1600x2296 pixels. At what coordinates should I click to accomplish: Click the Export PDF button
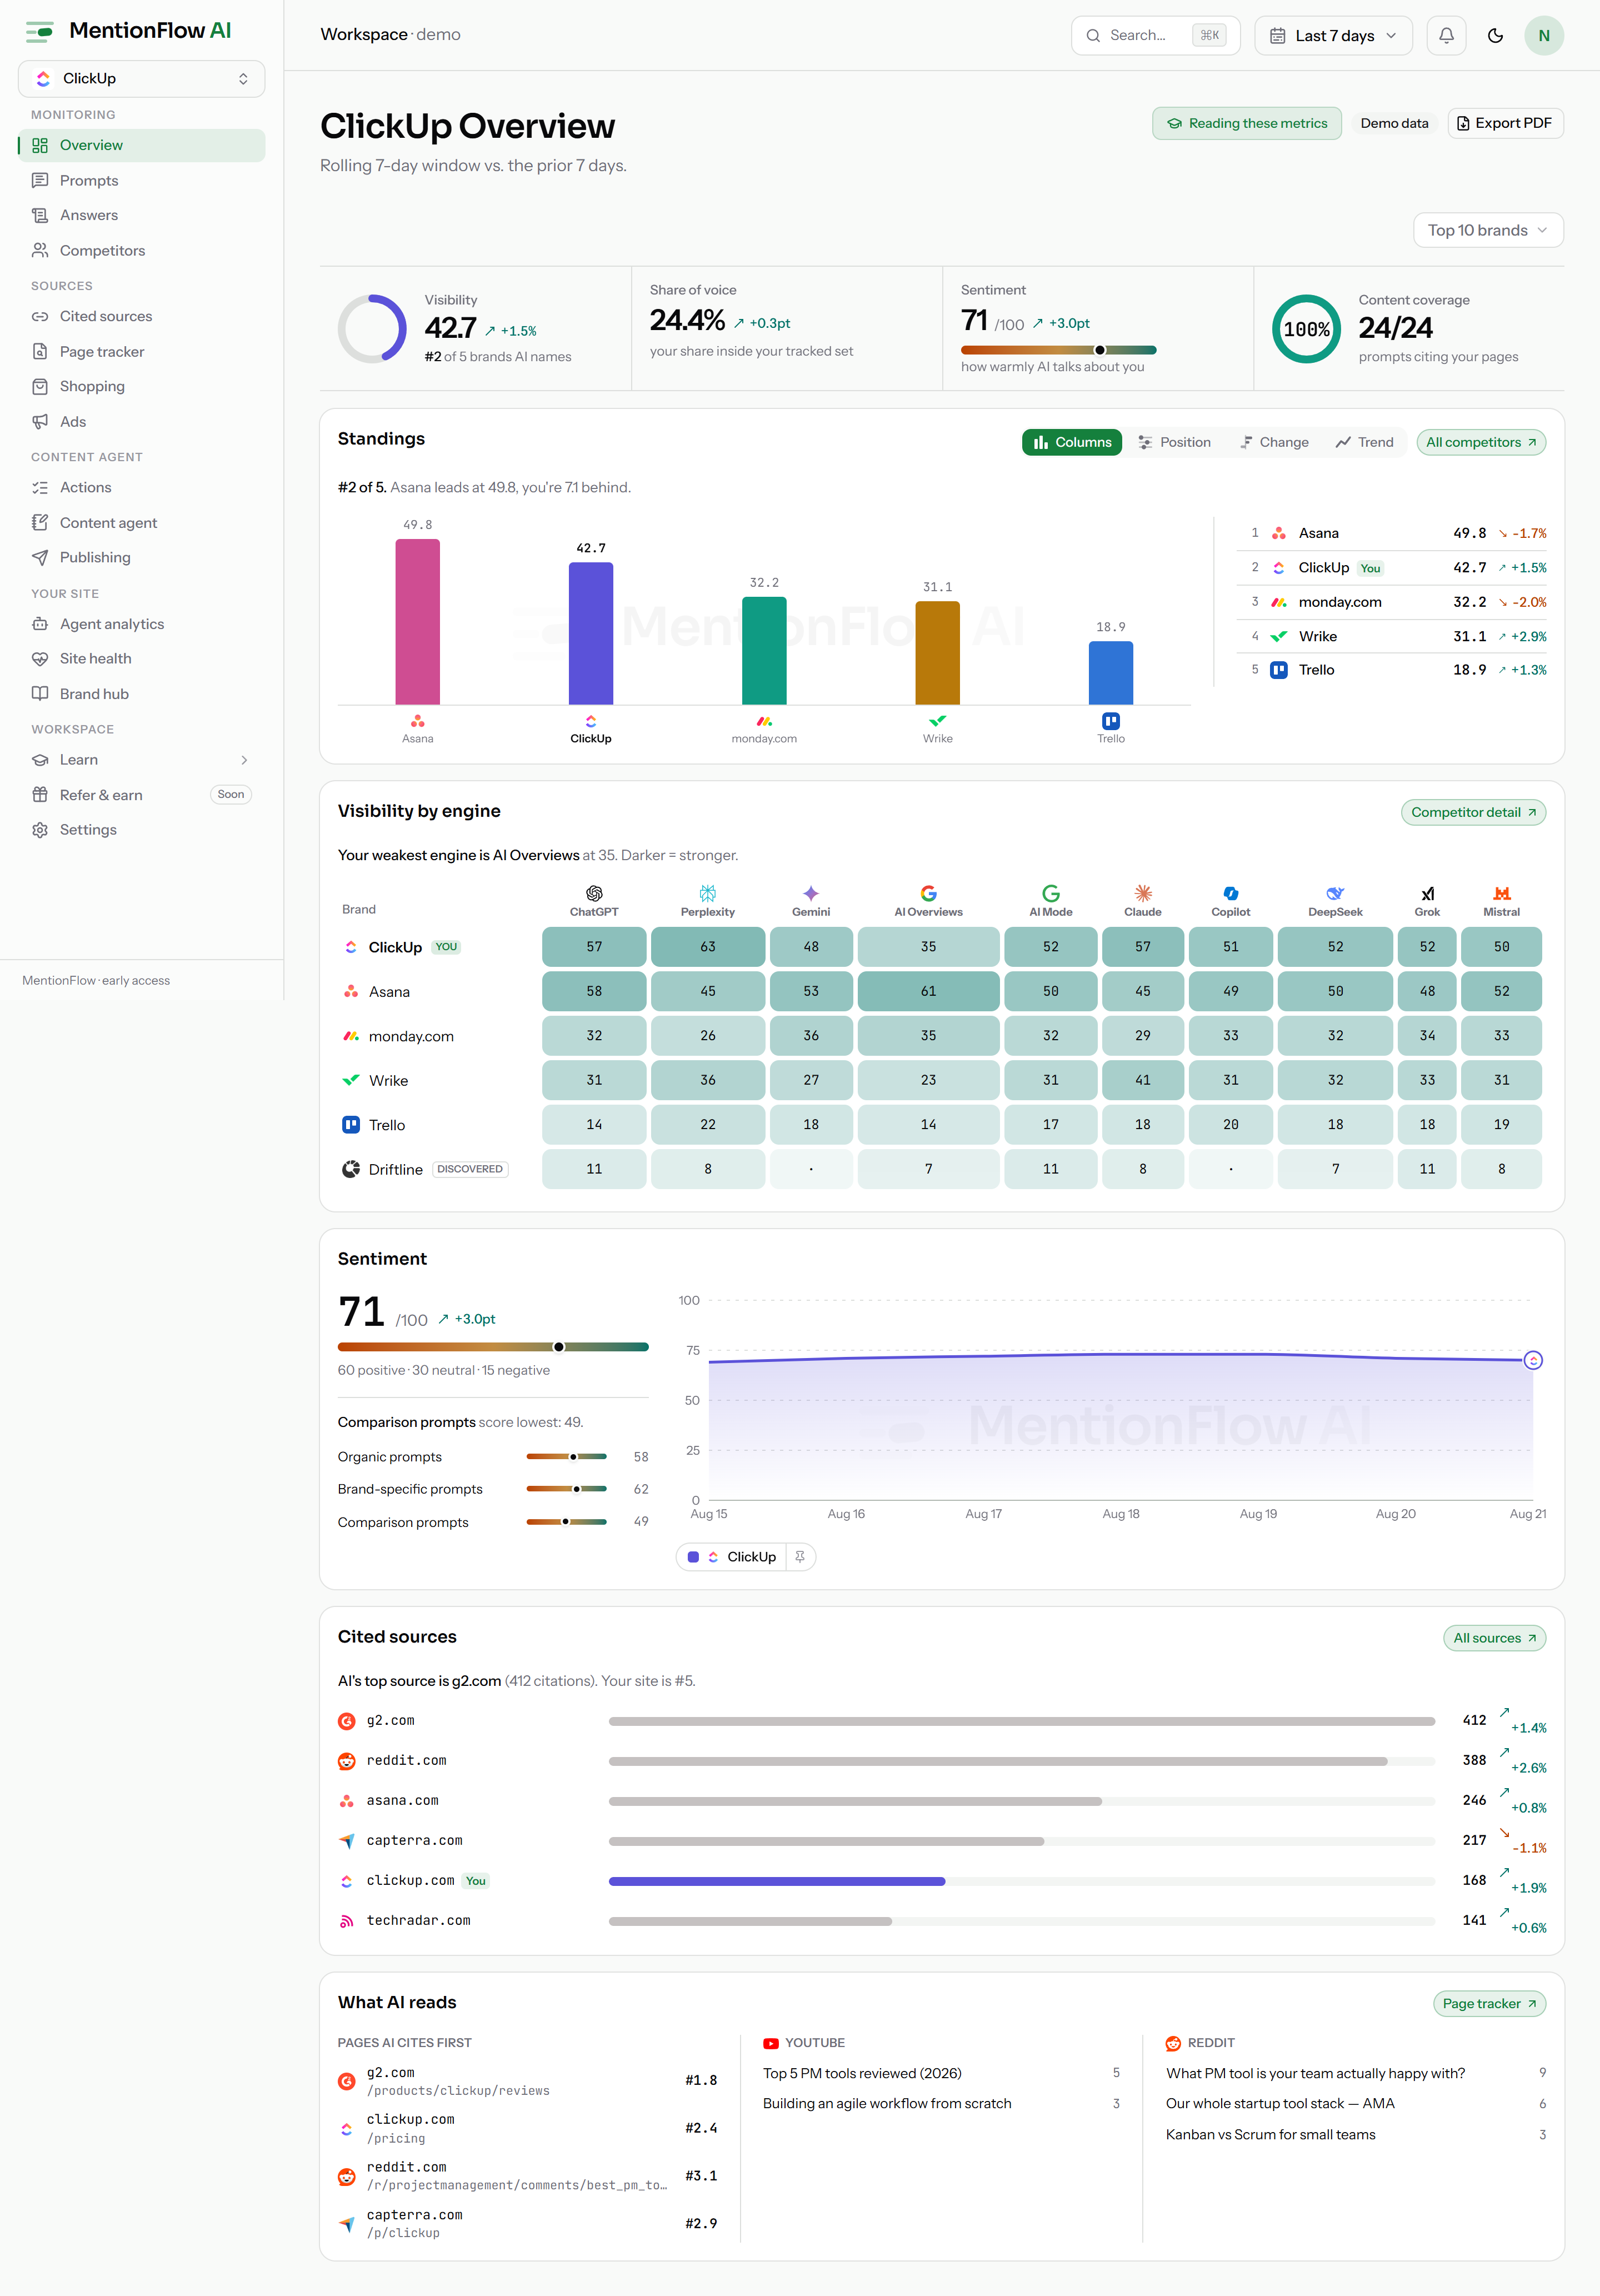coord(1505,123)
